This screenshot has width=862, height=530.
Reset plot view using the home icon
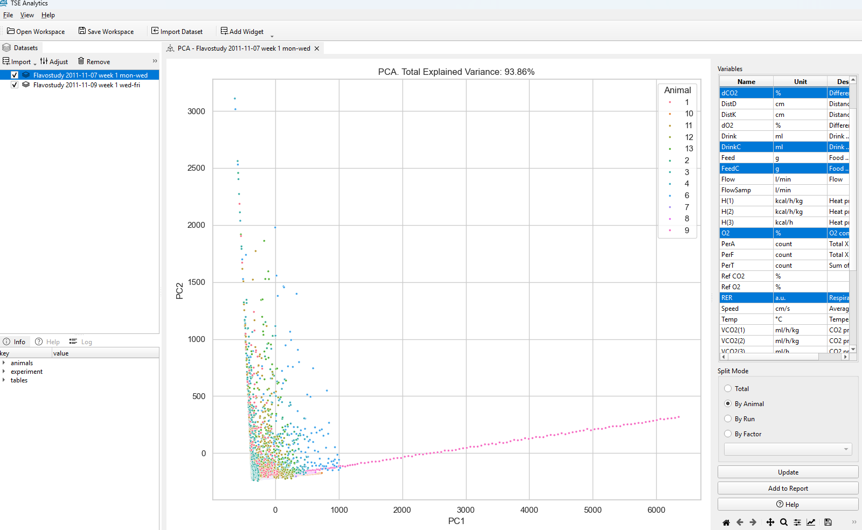point(726,522)
